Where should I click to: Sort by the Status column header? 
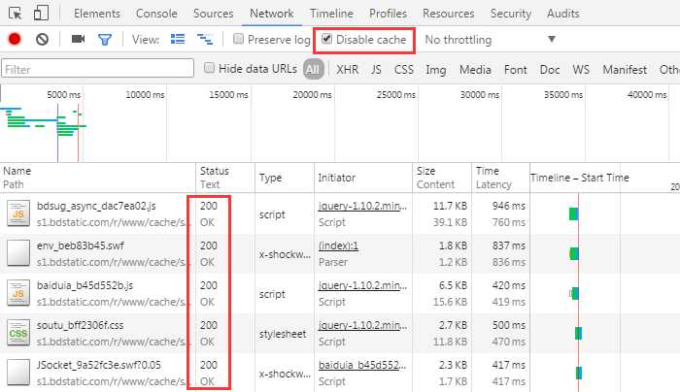pos(225,178)
